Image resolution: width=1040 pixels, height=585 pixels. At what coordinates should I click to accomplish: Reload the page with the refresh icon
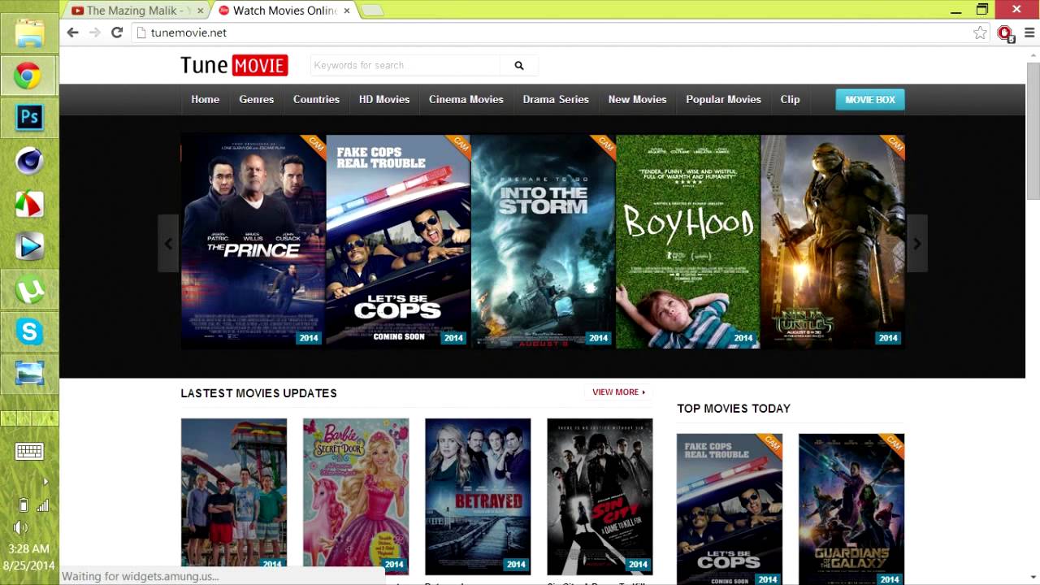coord(117,32)
